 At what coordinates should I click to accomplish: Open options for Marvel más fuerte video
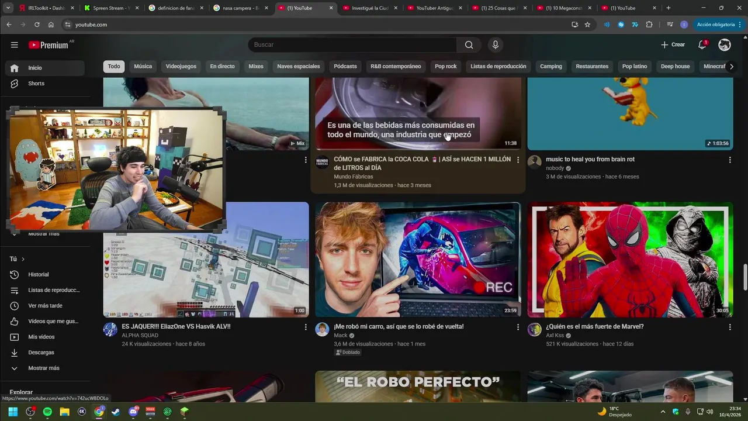[x=730, y=327]
